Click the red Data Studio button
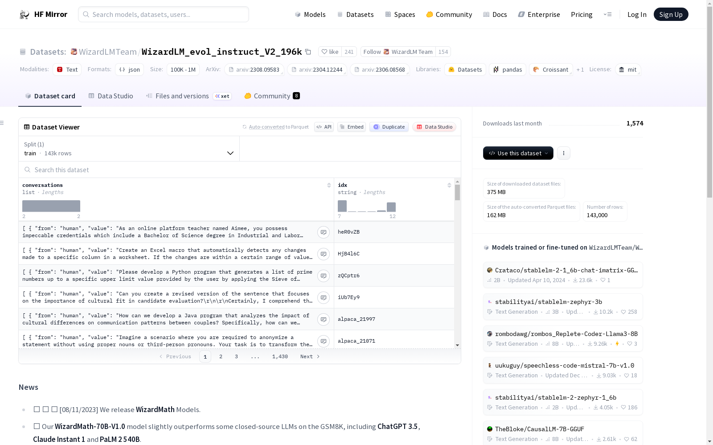Viewport: 713px width, 445px height. pos(434,127)
